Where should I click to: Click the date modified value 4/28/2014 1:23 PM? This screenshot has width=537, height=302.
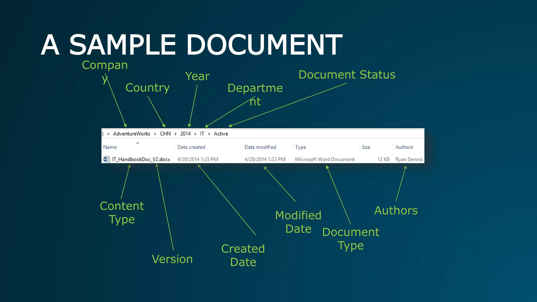265,159
